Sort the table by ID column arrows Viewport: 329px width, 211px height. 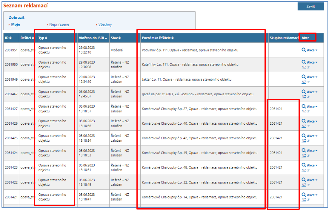pyautogui.click(x=10, y=38)
